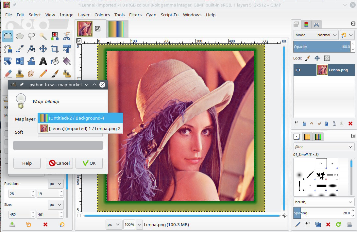Screen dimensions: 357x232
Task: Click the lower layer down arrow
Action: [x=319, y=124]
